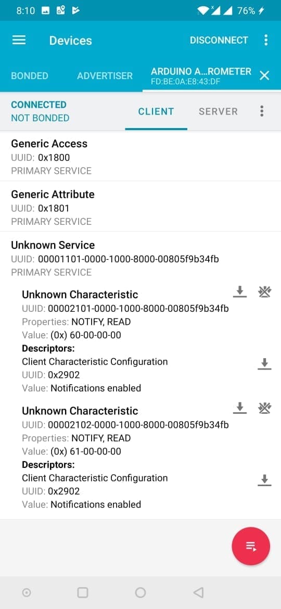Open the client section overflow menu
Viewport: 281px width, 609px height.
(262, 111)
